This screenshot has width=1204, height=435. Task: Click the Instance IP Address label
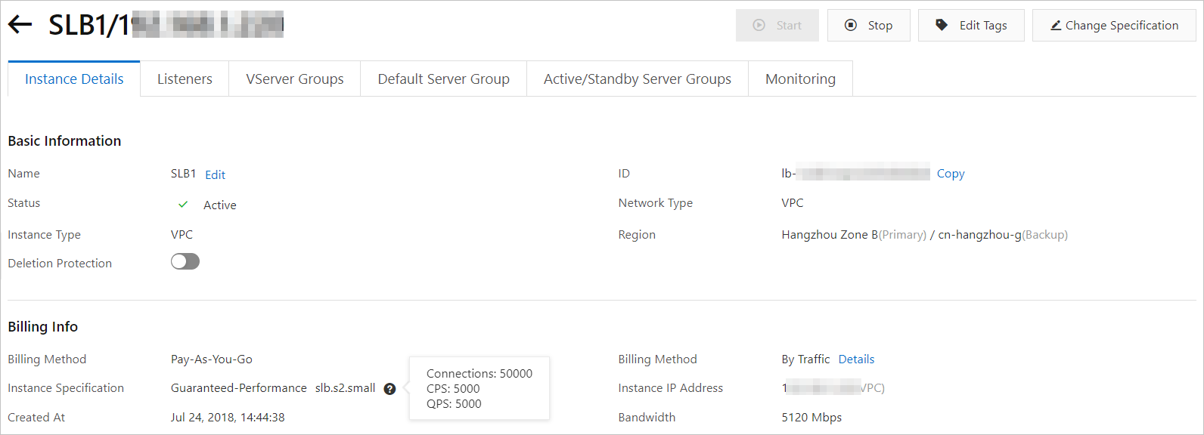[x=671, y=388]
